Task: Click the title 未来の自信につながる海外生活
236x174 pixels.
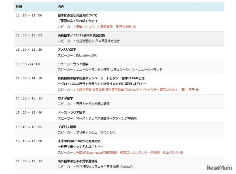Action: (x=79, y=141)
